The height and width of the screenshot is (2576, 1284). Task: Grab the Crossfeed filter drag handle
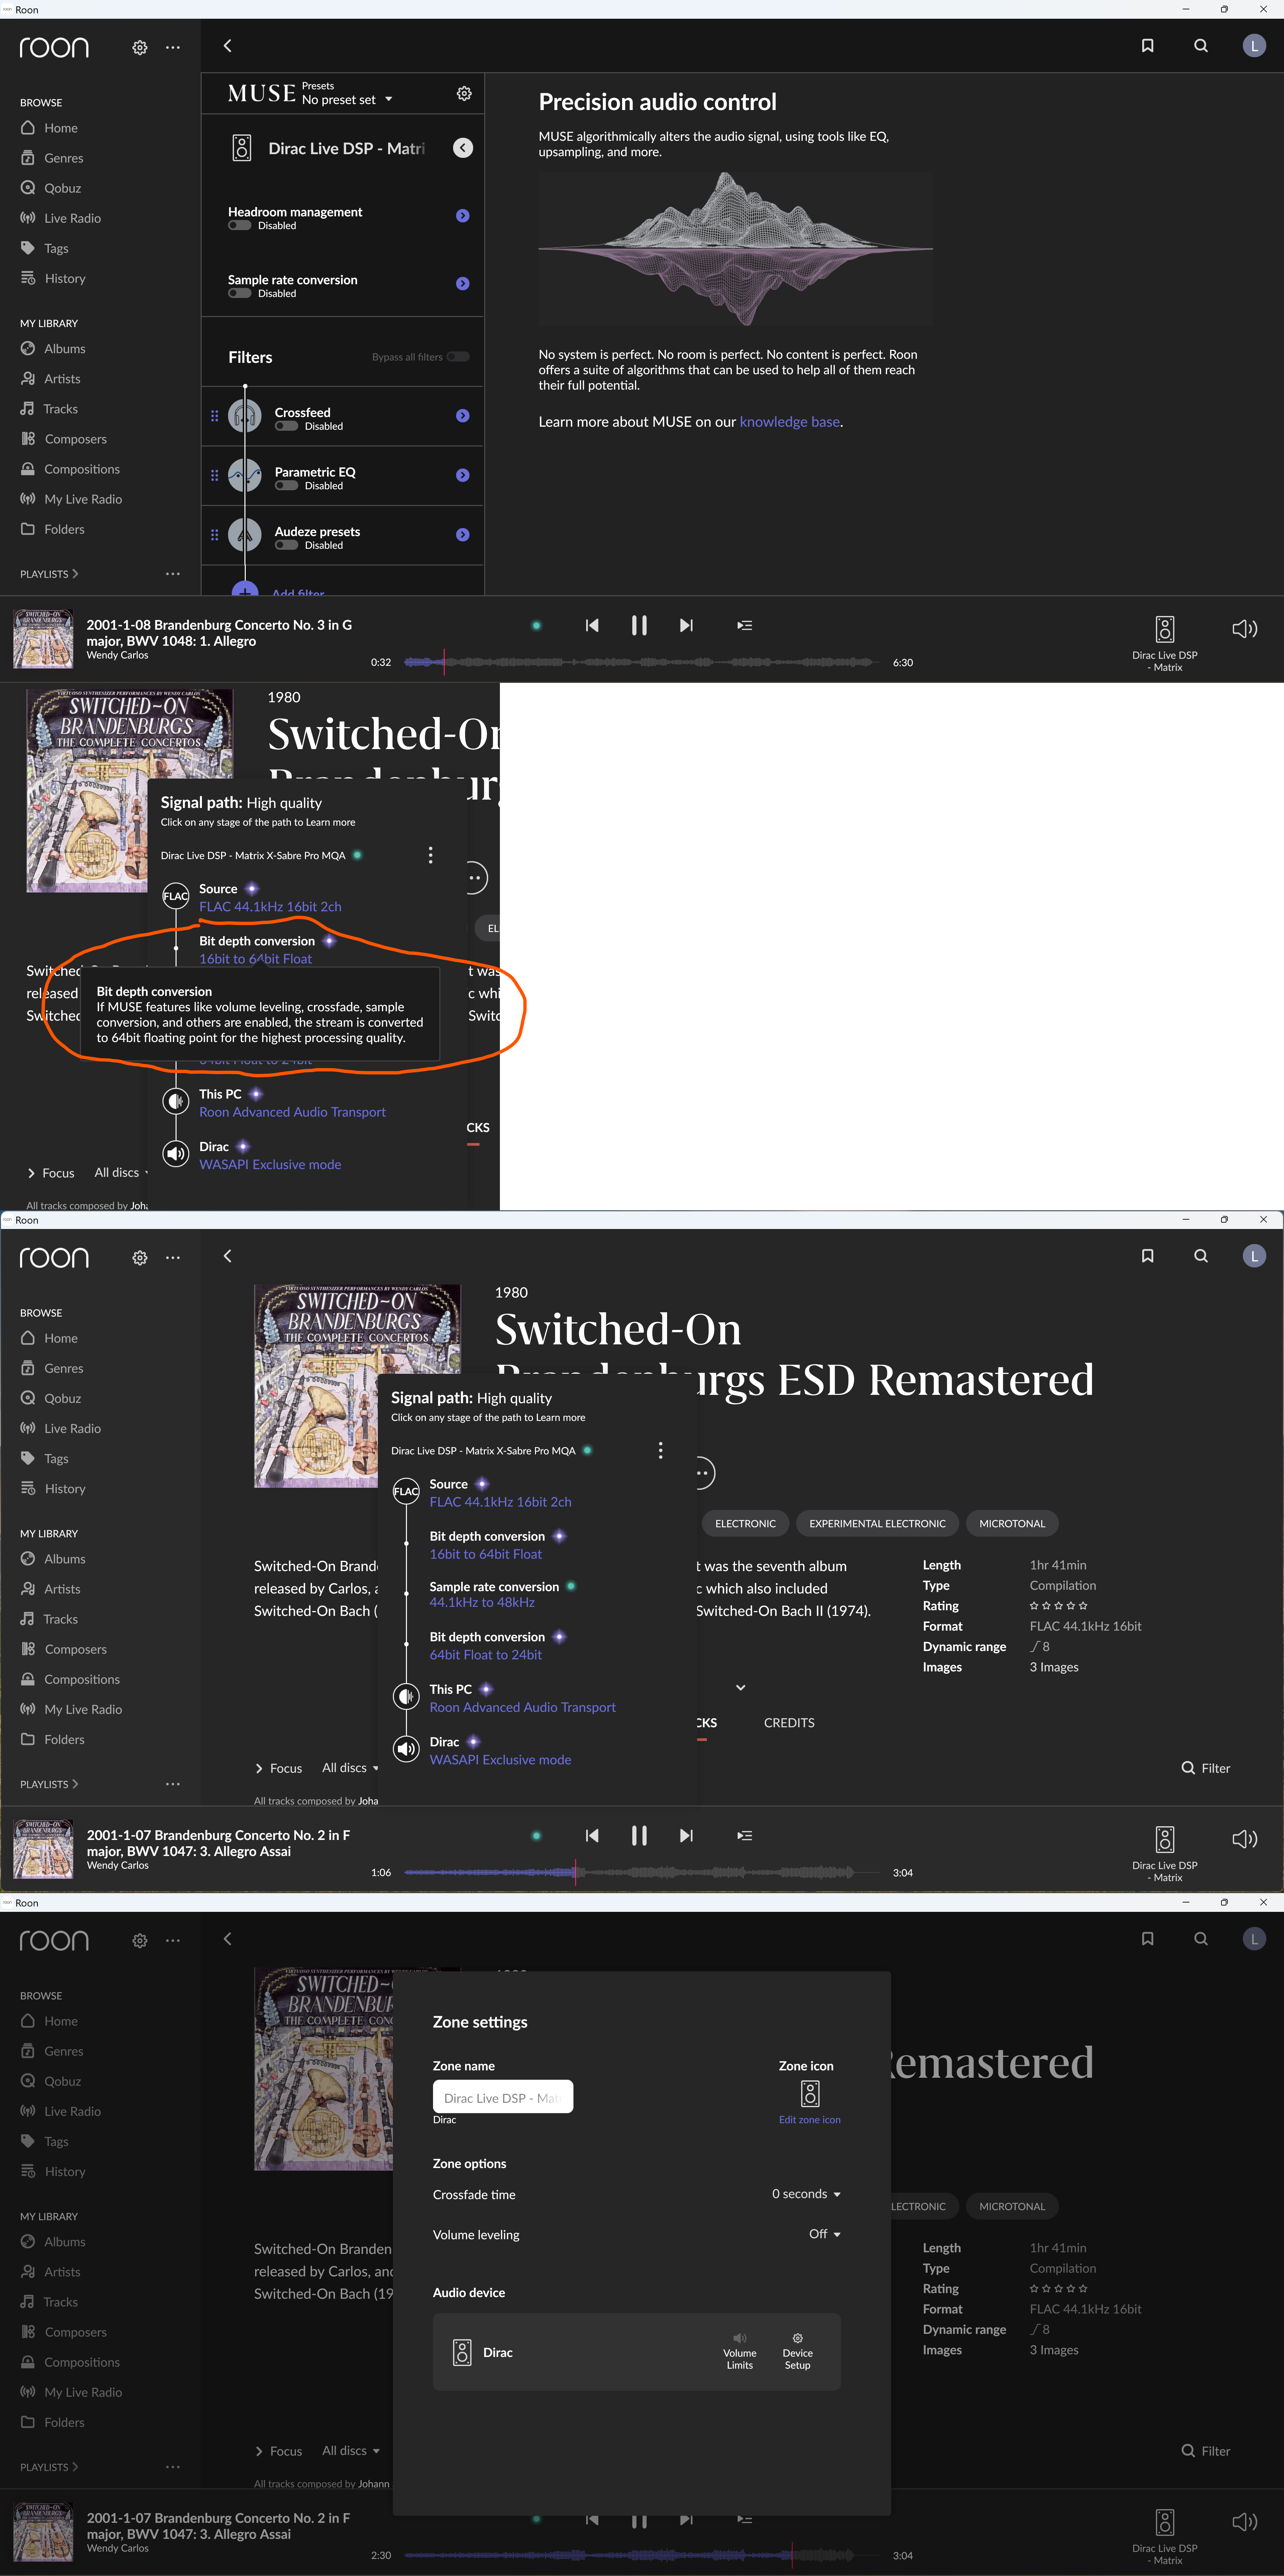[214, 416]
